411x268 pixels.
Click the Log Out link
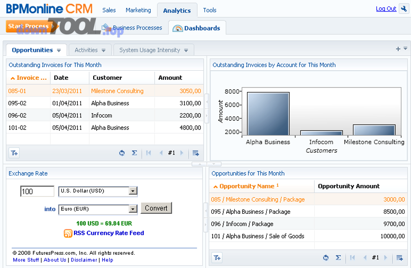coord(386,9)
